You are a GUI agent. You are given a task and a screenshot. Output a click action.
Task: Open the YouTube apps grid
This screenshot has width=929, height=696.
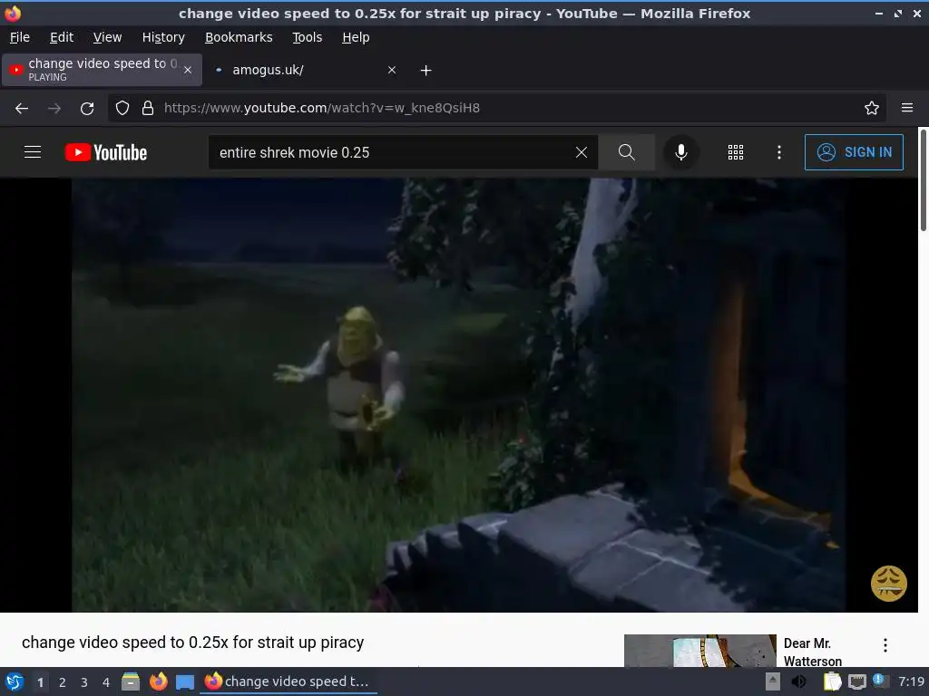pyautogui.click(x=735, y=152)
